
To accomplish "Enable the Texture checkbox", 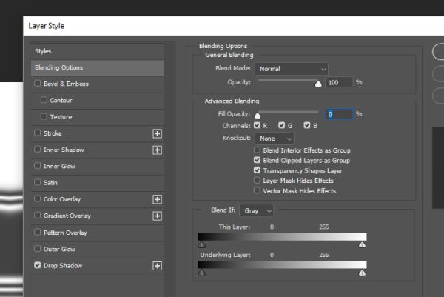I will (44, 116).
